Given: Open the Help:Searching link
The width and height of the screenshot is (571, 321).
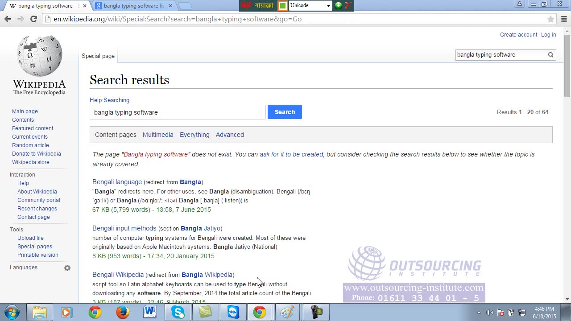Looking at the screenshot, I should point(109,100).
